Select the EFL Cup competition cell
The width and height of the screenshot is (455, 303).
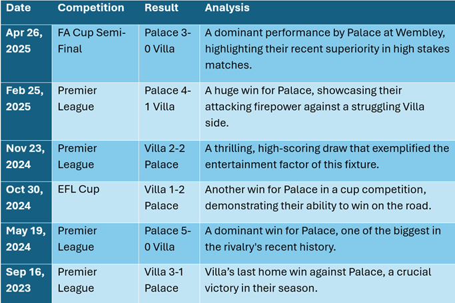[x=95, y=202]
